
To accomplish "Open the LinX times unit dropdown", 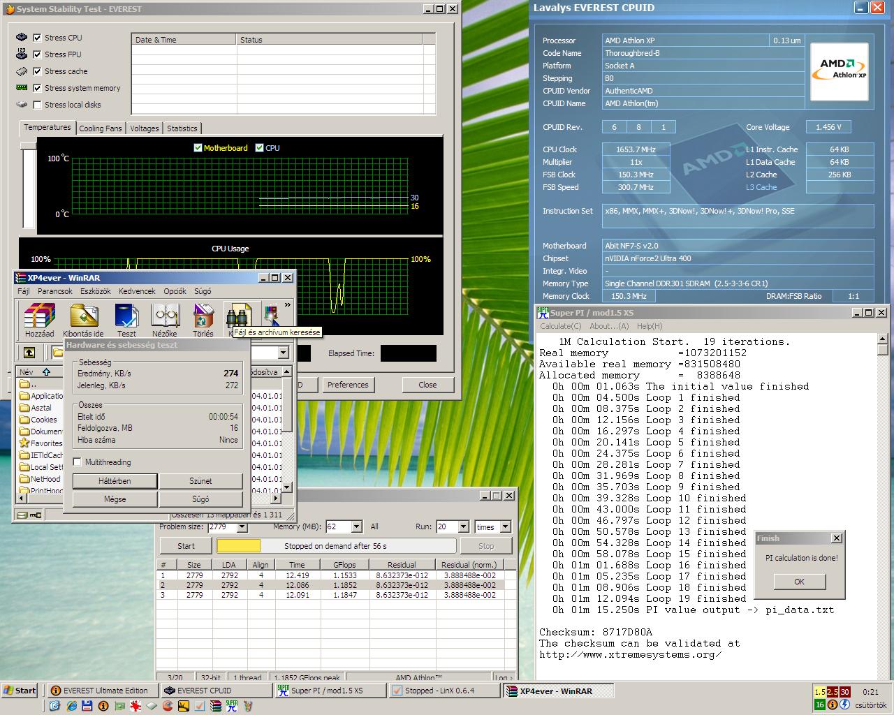I will coord(506,526).
